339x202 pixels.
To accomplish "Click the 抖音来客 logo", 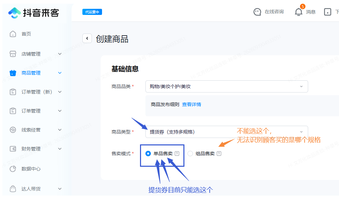I will [x=34, y=13].
